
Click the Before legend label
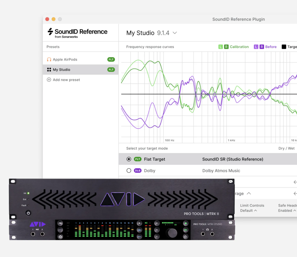coord(271,47)
